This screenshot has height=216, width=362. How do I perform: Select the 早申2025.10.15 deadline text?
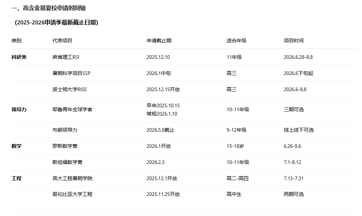[163, 105]
